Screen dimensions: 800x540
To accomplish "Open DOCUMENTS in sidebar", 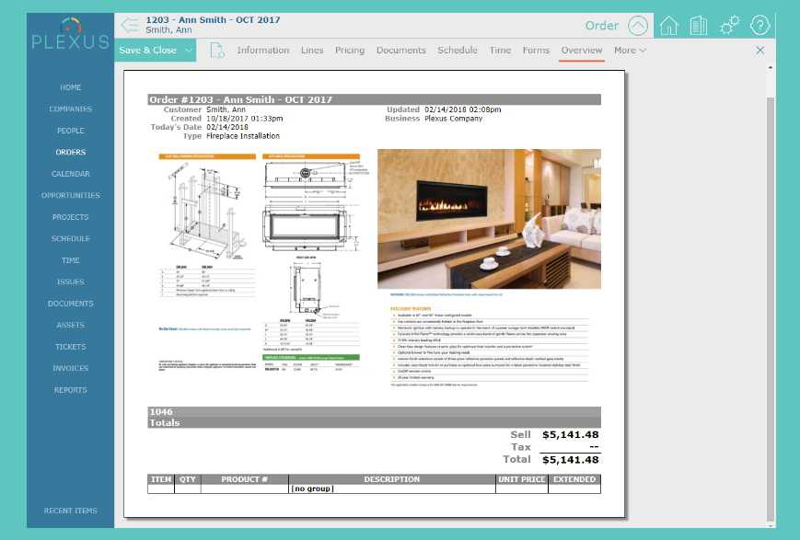I will coord(70,304).
